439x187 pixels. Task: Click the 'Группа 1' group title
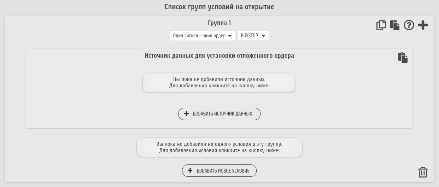tap(219, 23)
